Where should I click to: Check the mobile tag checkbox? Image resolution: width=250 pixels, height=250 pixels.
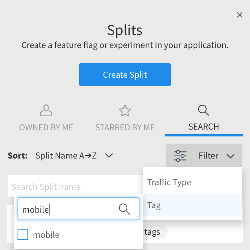click(x=23, y=235)
